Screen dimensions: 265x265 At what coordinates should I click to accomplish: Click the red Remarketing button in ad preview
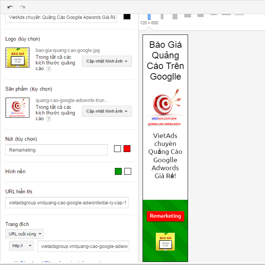165,216
